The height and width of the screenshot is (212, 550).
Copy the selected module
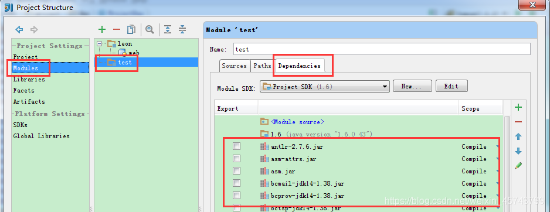(x=131, y=29)
